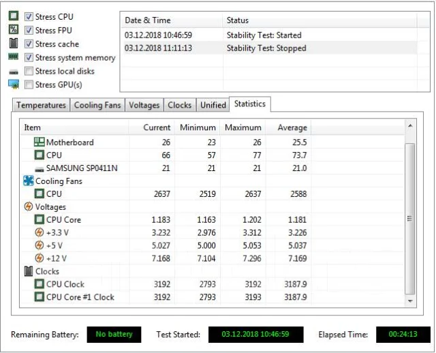
Task: Click the Stress local disks drive icon
Action: pos(14,72)
